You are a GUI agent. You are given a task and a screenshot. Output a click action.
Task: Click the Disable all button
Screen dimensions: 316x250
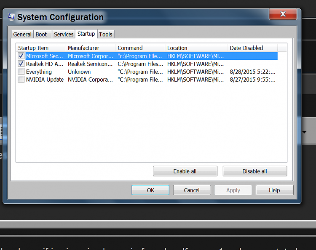(255, 171)
